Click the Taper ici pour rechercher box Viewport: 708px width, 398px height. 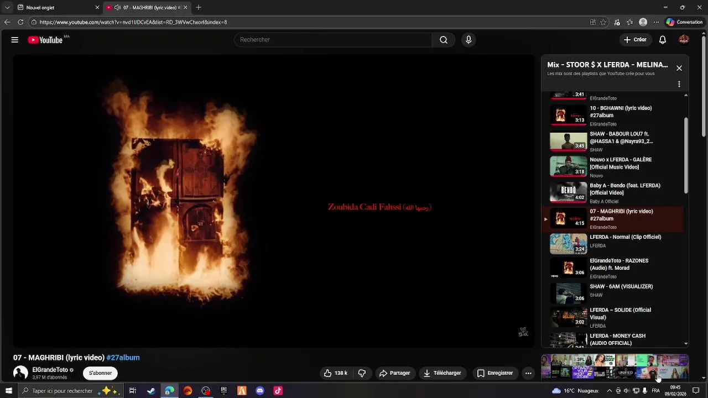click(x=70, y=391)
